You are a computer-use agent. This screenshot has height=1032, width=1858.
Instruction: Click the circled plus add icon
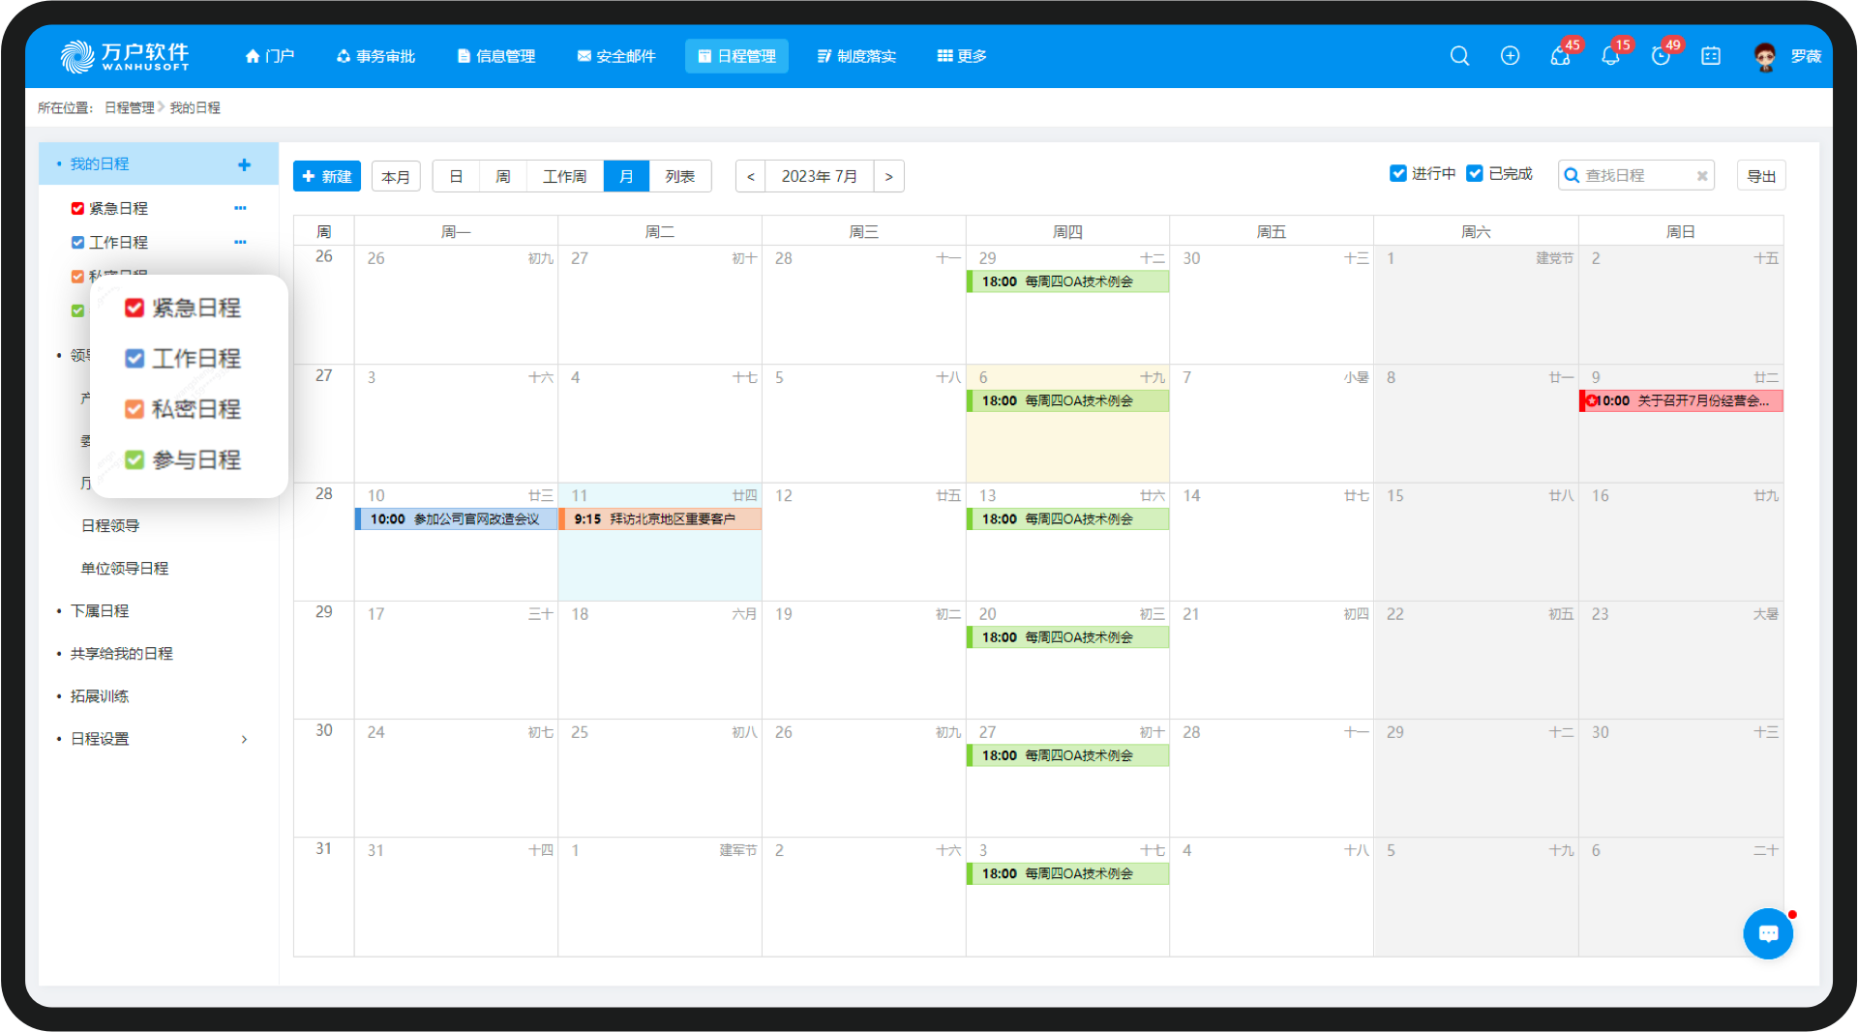1510,56
